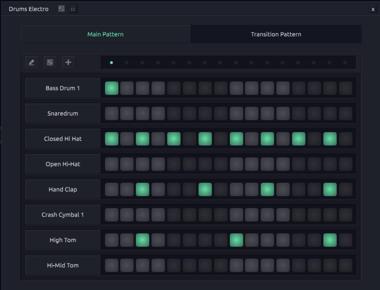Click the Bass Drum 1 instrument label
Screen dimensions: 380x290
pyautogui.click(x=63, y=88)
